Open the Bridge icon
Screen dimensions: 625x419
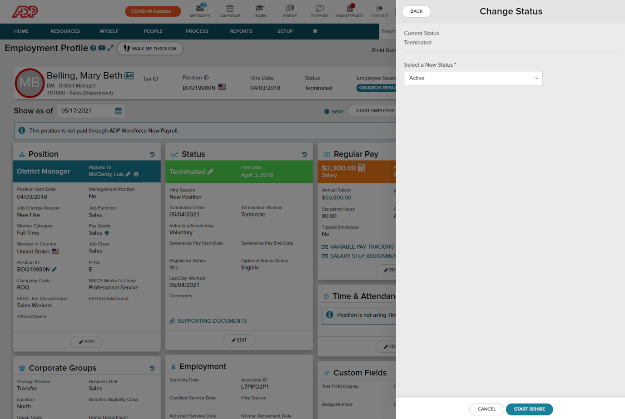[x=289, y=10]
